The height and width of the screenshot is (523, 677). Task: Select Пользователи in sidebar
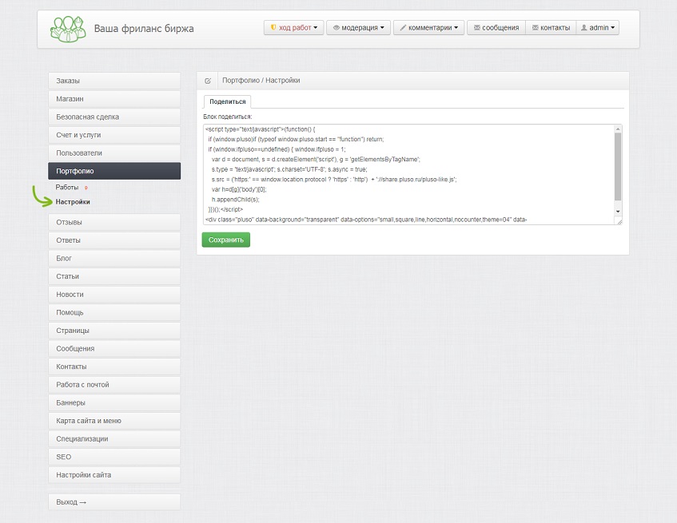114,153
